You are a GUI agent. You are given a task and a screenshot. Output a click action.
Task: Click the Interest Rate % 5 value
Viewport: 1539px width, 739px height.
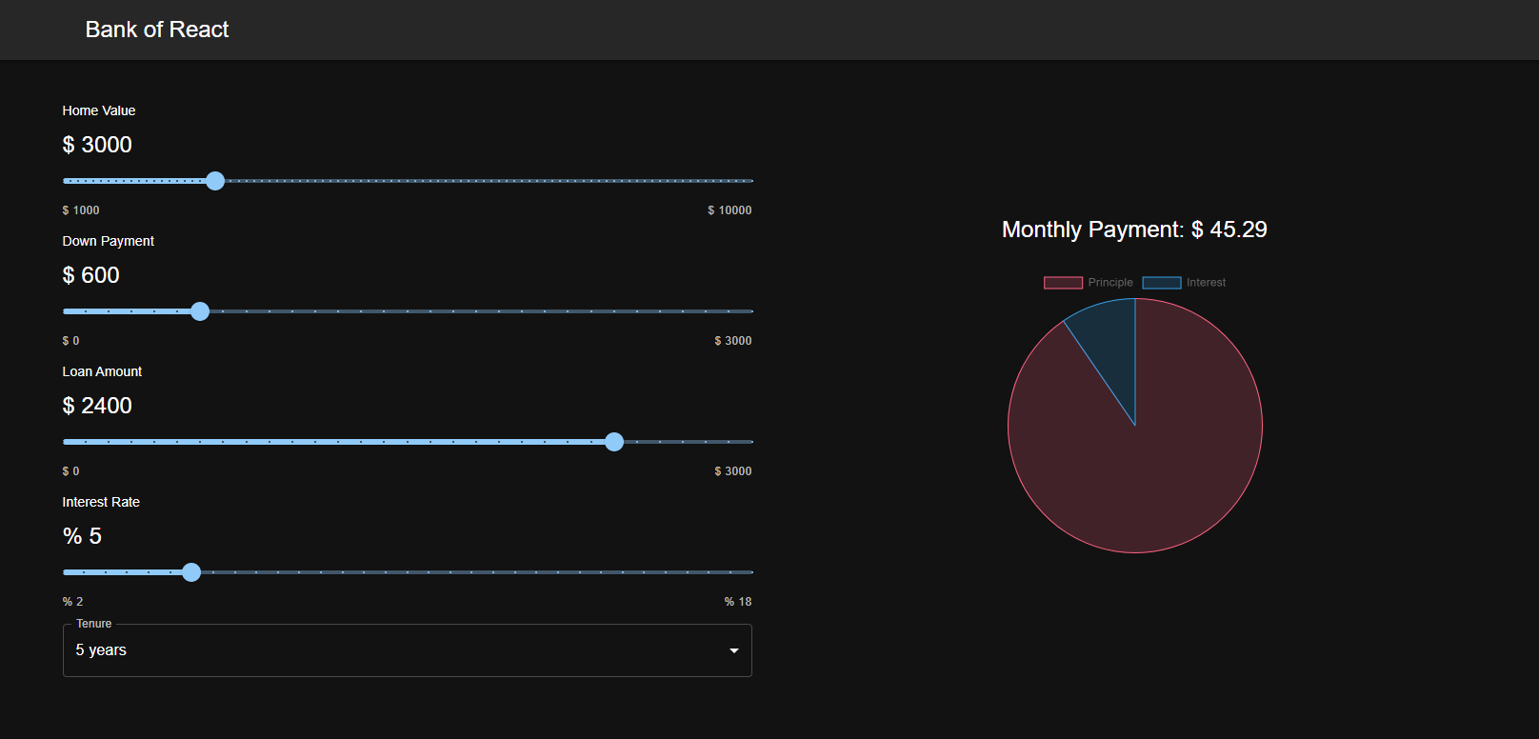tap(82, 536)
